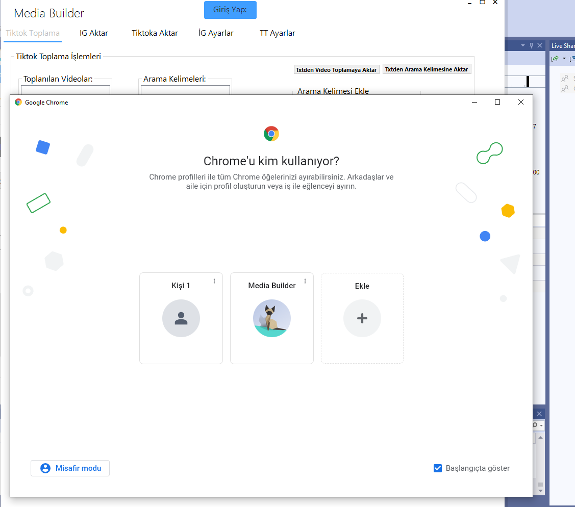Open the Visual Studio panel window-position dropdown arrow
This screenshot has height=507, width=575.
523,45
